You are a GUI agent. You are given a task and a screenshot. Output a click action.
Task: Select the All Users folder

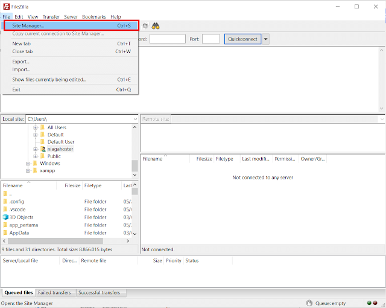pos(57,127)
